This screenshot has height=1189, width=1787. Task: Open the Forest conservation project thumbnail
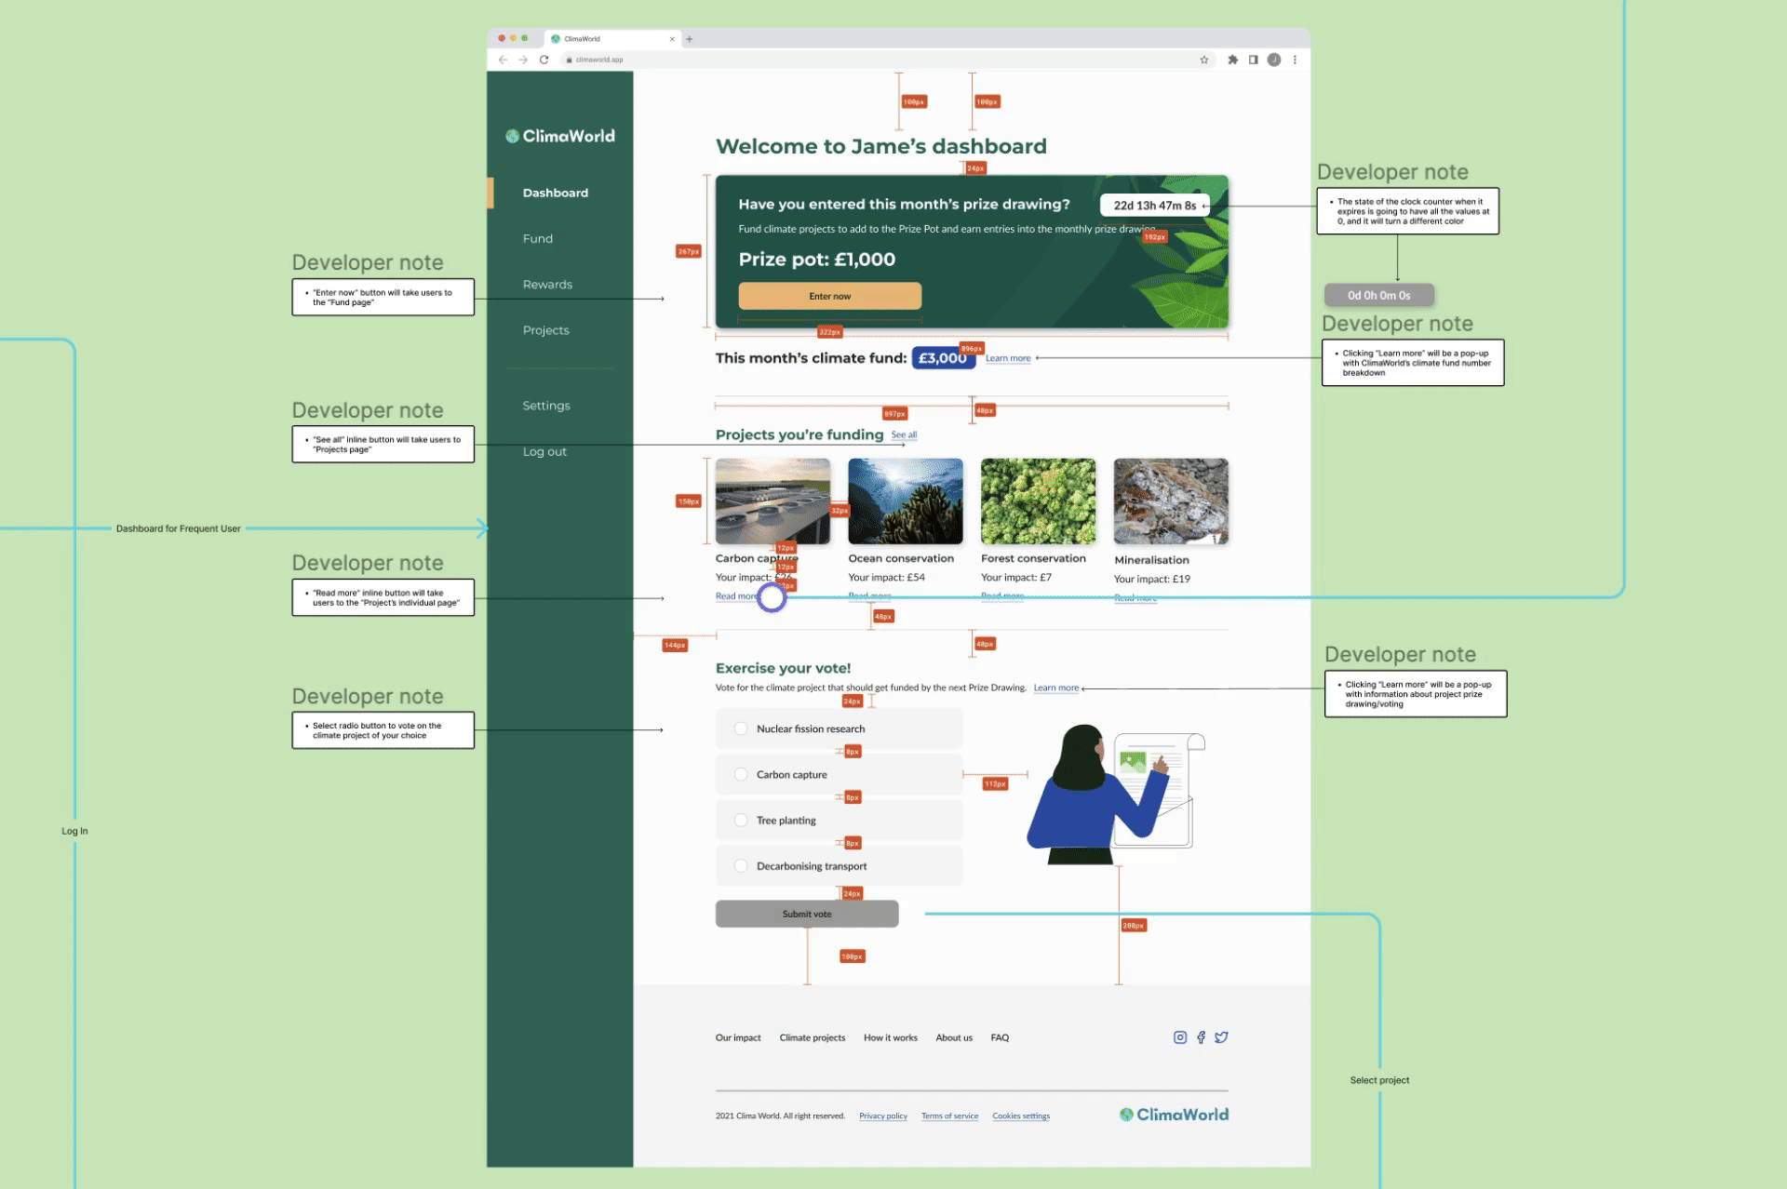tap(1038, 501)
